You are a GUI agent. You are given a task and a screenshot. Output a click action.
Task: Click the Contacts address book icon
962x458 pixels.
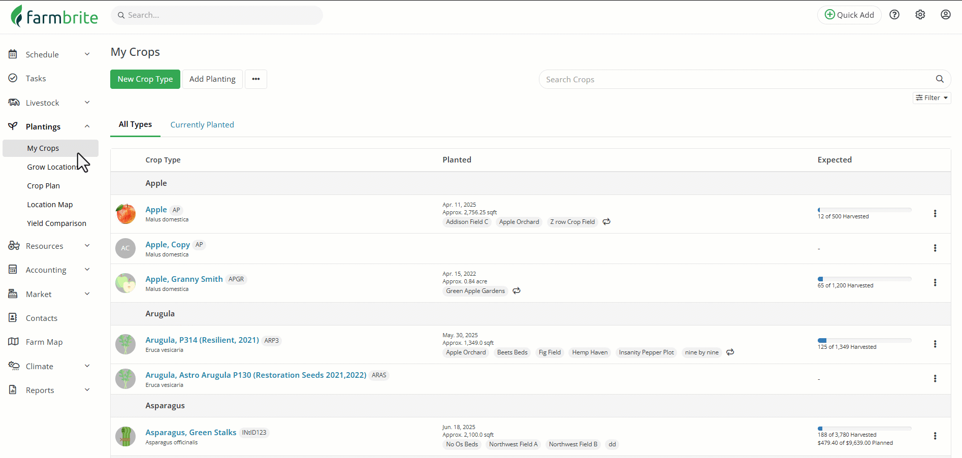click(x=13, y=318)
